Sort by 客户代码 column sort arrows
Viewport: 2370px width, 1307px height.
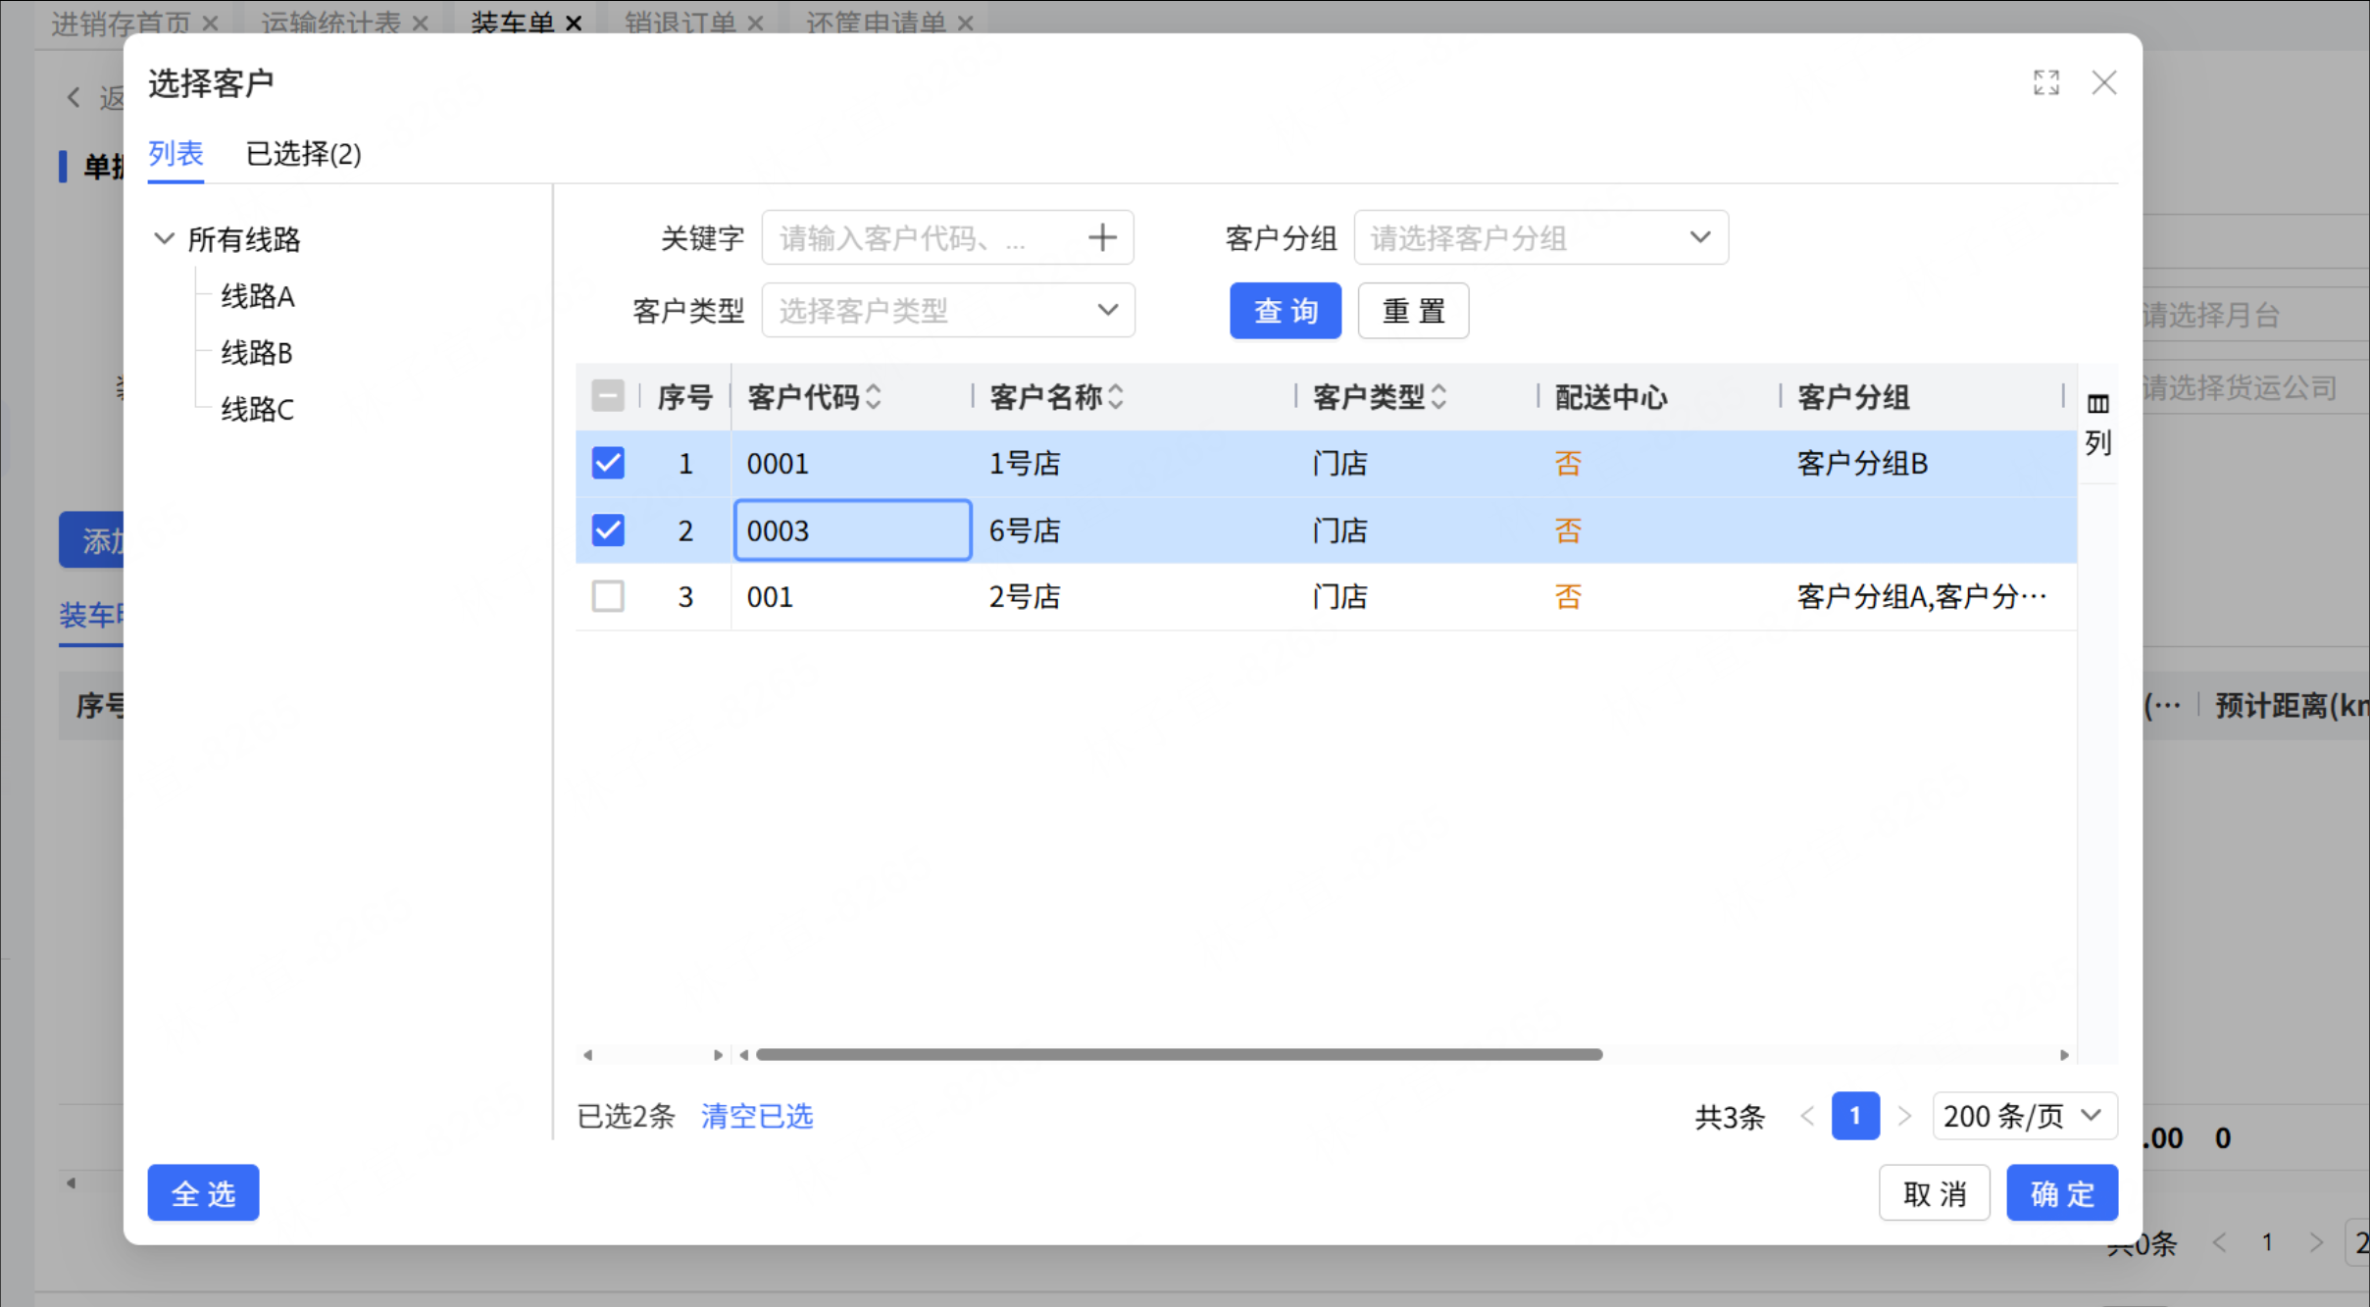pos(874,397)
